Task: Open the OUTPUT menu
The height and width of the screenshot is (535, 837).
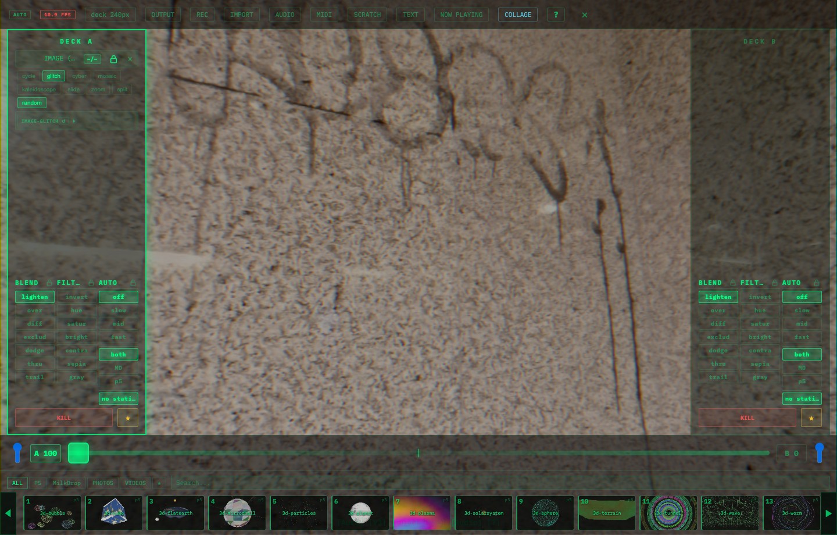Action: point(163,15)
